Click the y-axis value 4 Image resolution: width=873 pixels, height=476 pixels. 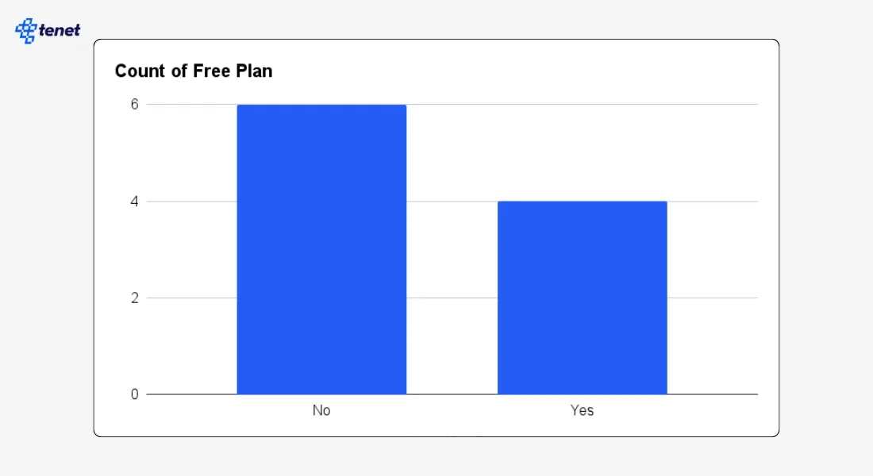[x=135, y=202]
